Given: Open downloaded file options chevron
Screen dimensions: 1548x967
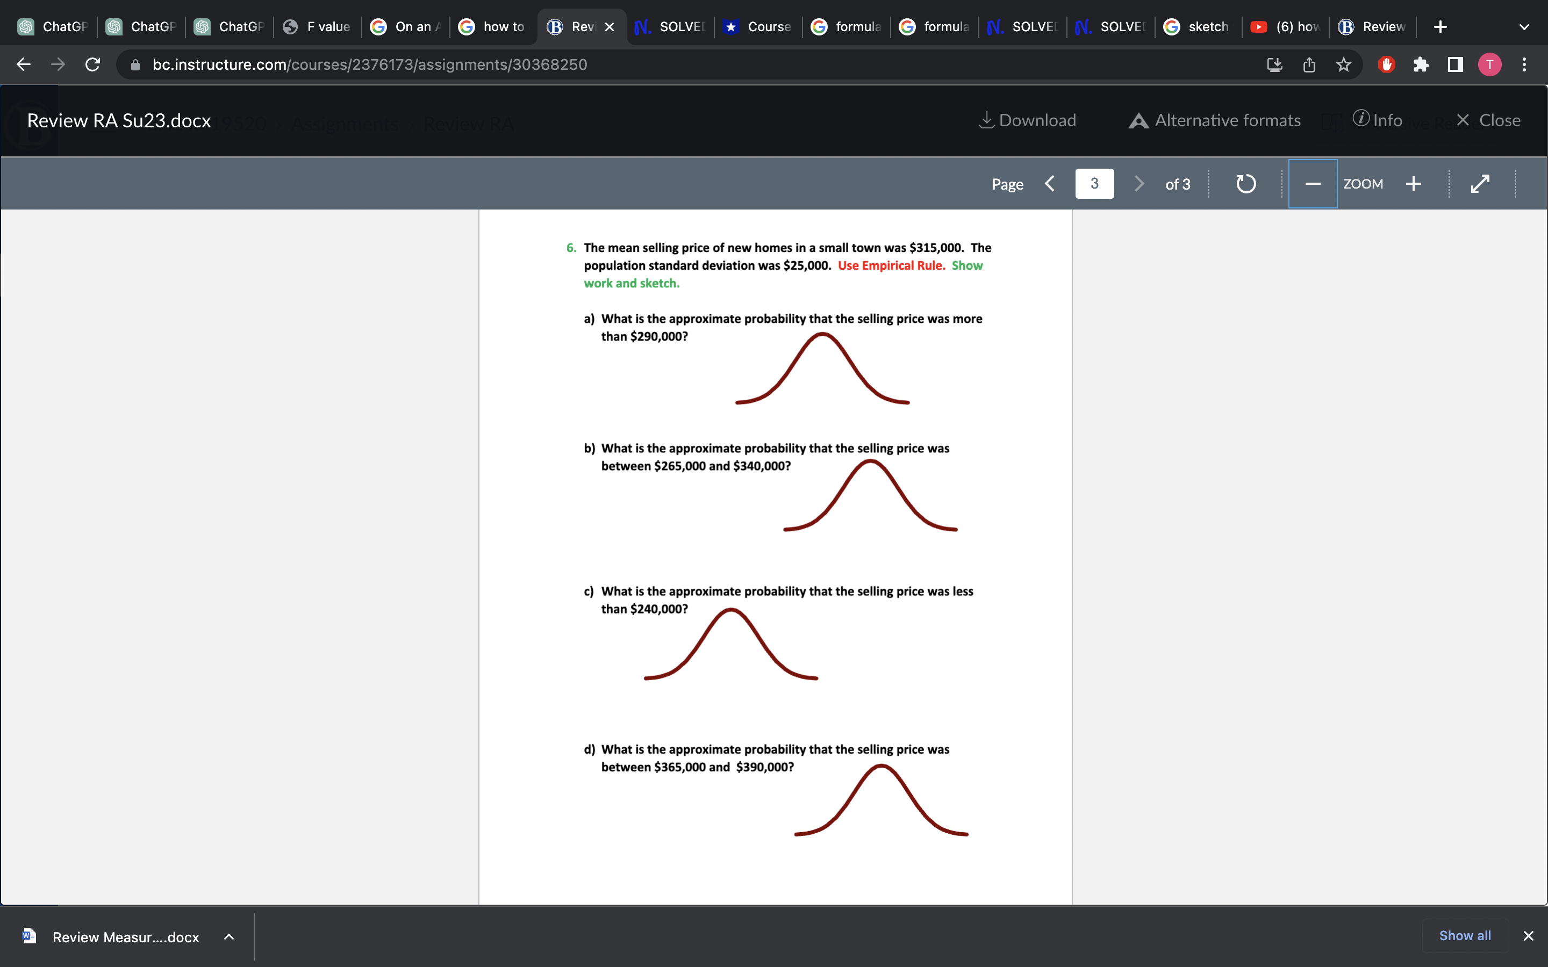Looking at the screenshot, I should [x=228, y=937].
